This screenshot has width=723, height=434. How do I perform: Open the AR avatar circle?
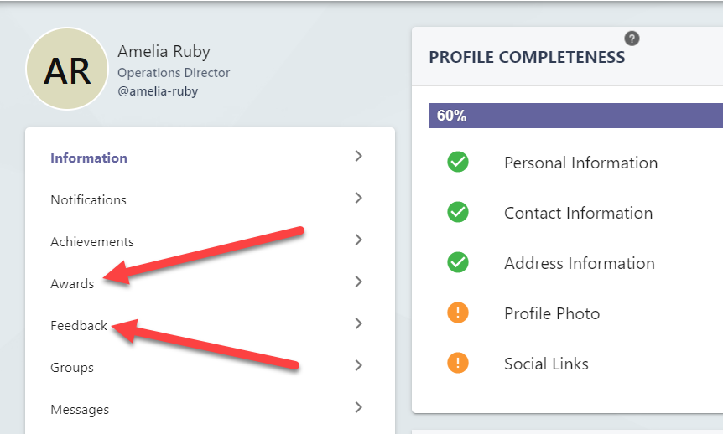tap(67, 69)
